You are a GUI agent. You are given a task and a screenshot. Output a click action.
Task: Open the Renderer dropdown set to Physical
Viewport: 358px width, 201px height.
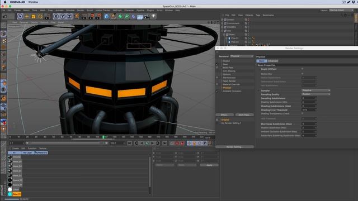click(x=242, y=56)
